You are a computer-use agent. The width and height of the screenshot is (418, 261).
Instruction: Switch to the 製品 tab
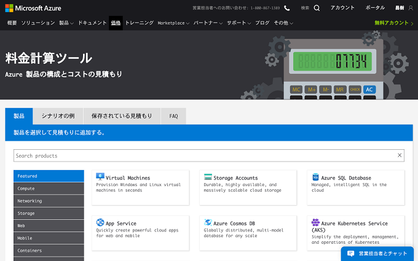[x=19, y=116]
